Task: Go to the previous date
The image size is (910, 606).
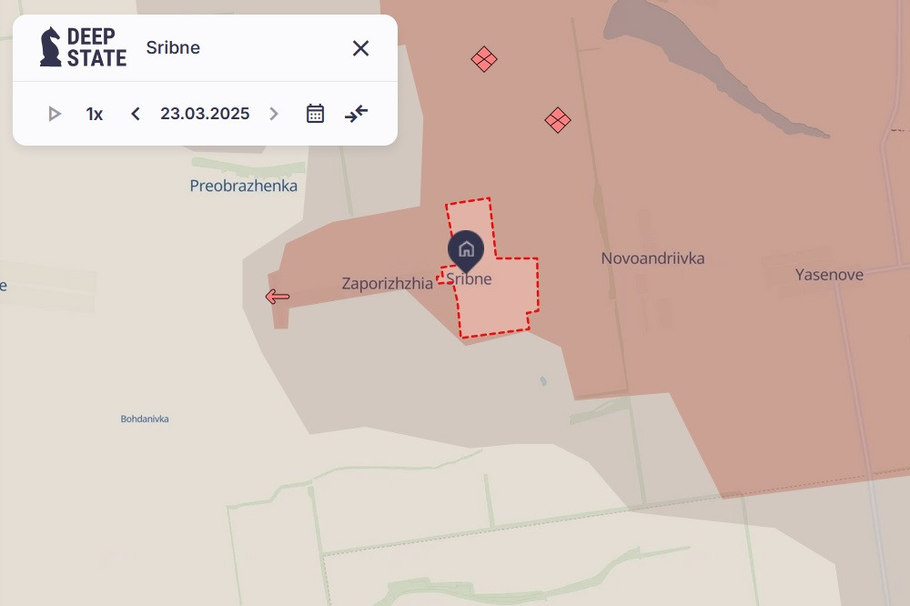Action: (136, 114)
